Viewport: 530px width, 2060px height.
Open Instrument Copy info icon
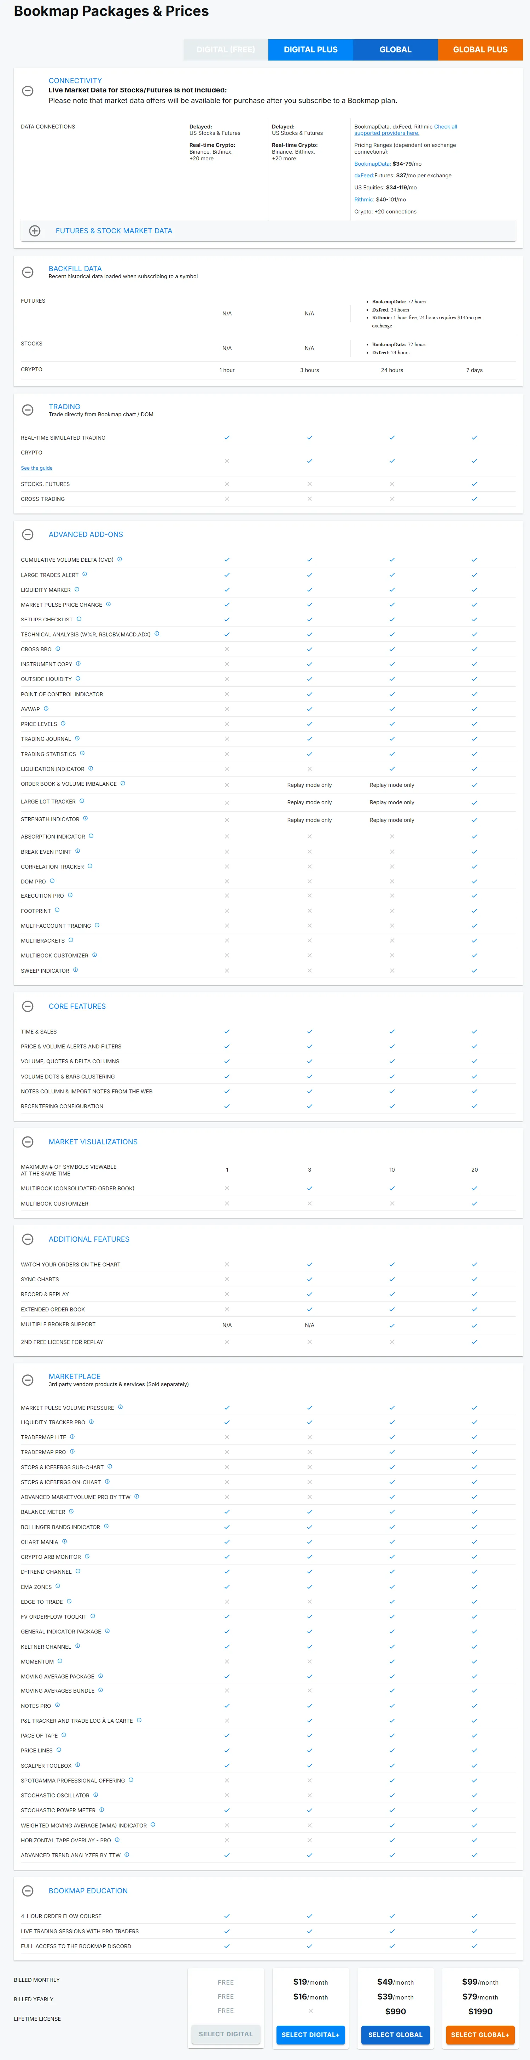point(78,664)
